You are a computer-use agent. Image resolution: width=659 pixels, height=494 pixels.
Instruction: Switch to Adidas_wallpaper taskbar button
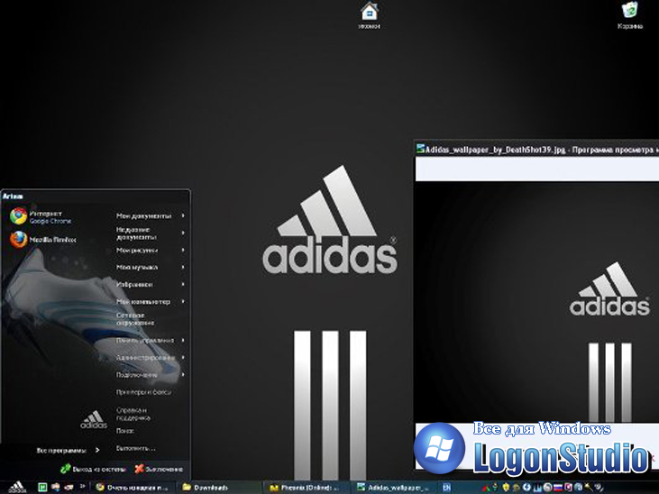[392, 488]
